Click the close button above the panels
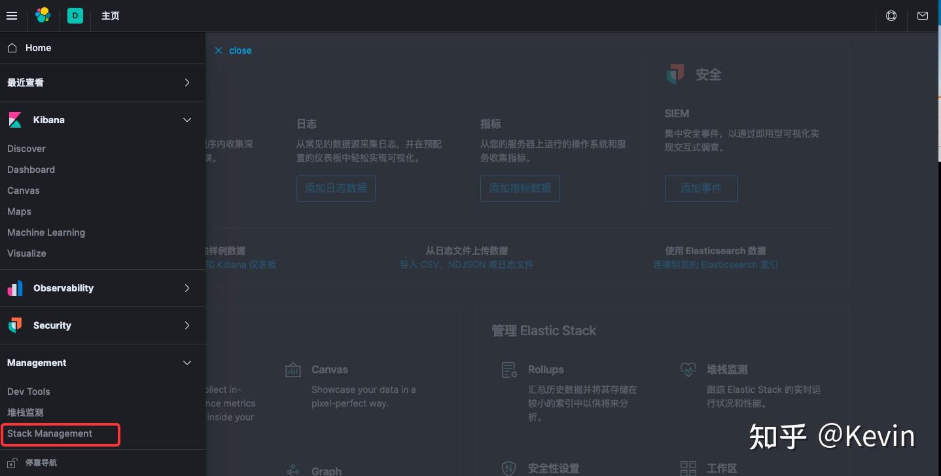The image size is (941, 476). 233,50
